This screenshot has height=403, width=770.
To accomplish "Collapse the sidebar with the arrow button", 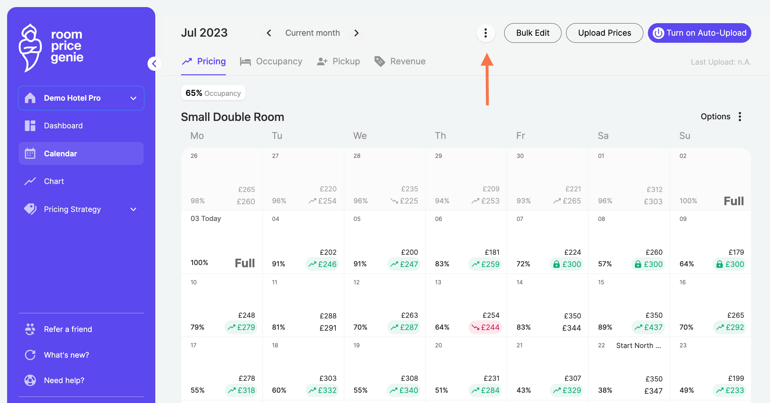I will (154, 64).
